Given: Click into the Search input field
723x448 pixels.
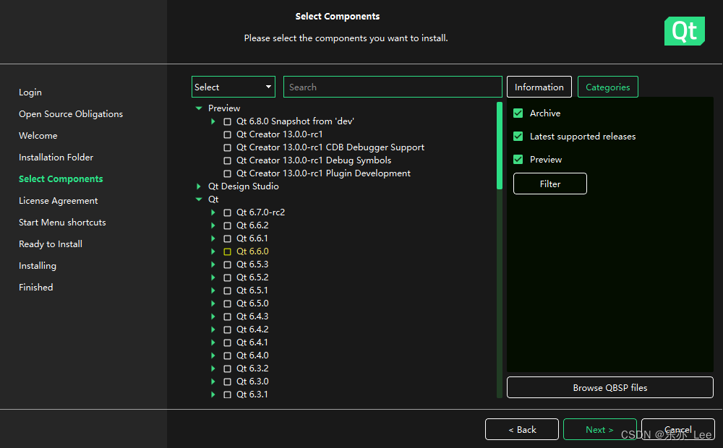Looking at the screenshot, I should (x=393, y=87).
